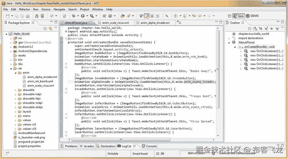Toggle Hide Fields in Outline
The image size is (288, 159).
point(260,29)
